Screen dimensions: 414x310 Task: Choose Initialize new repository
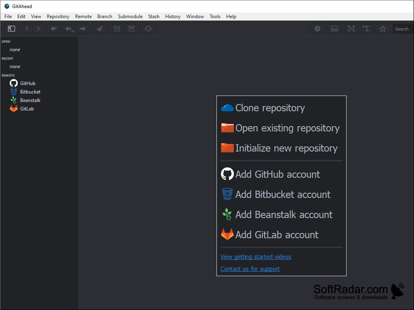tap(286, 148)
